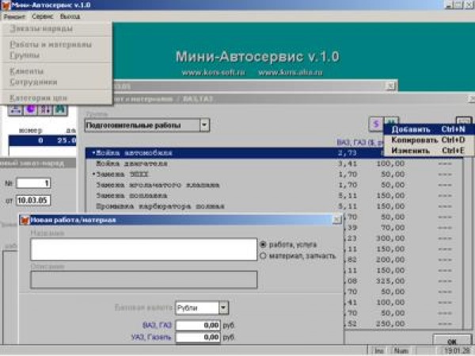The image size is (475, 356).
Task: Choose Копировать from the context menu
Action: point(413,140)
